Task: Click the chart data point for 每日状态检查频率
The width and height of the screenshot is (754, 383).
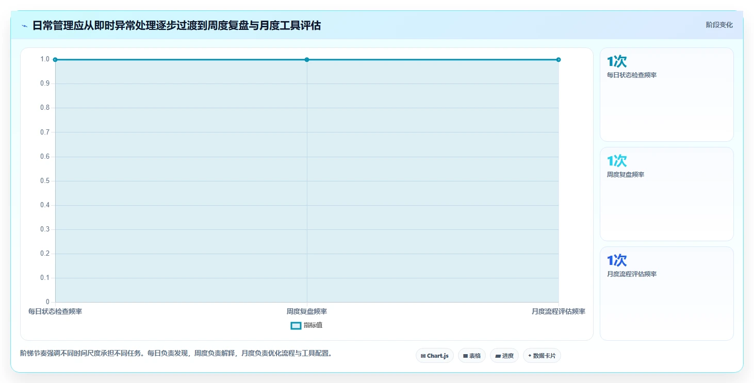Action: (x=55, y=60)
